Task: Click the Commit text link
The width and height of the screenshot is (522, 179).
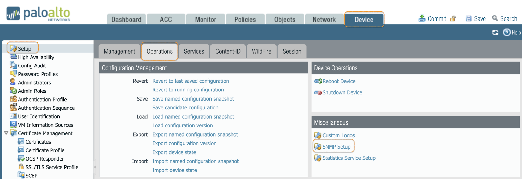Action: click(437, 19)
